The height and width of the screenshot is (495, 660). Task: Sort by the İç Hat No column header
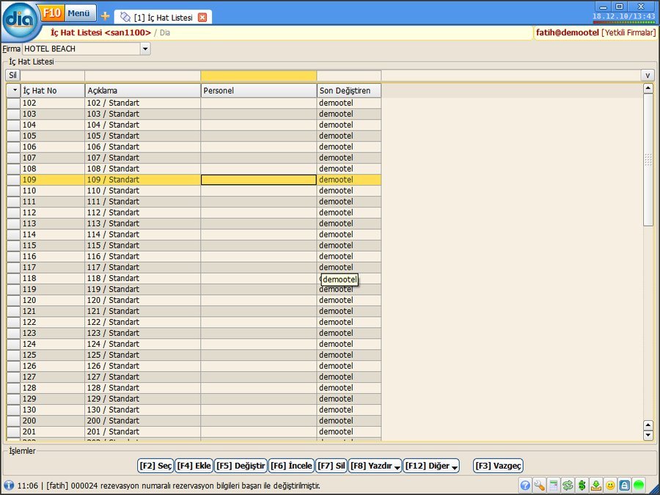(53, 90)
